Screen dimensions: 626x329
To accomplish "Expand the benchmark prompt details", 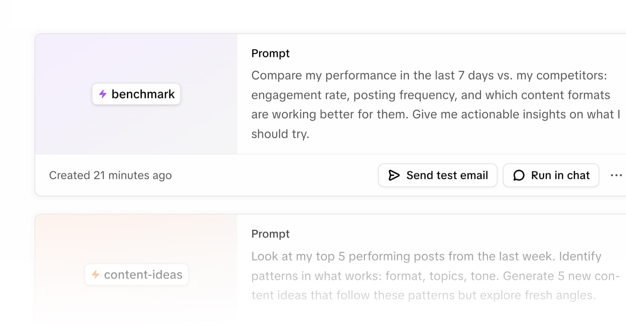I will coord(417,104).
